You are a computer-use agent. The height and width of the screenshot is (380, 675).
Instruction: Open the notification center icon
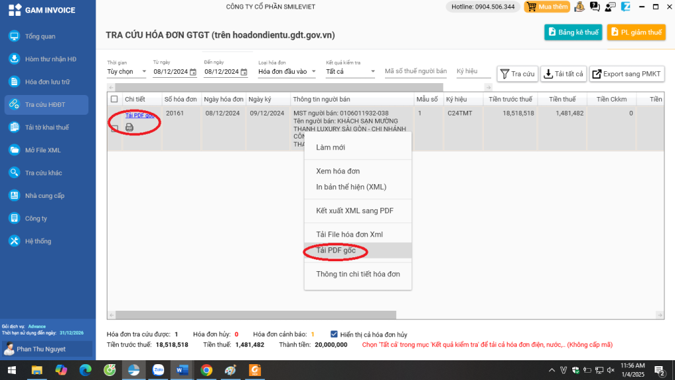click(x=659, y=371)
